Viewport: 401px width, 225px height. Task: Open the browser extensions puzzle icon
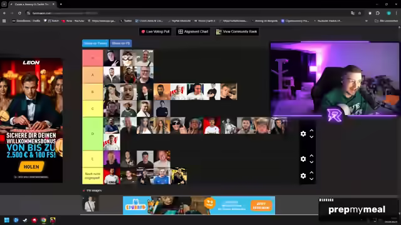point(378,13)
